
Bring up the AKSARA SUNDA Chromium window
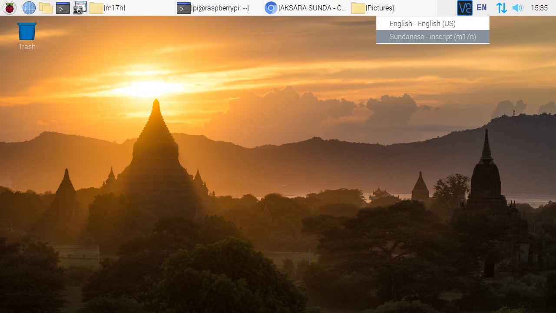coord(306,8)
